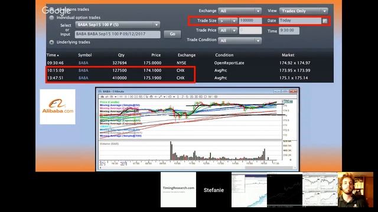
Task: Sort table by Qty column header
Action: click(x=121, y=55)
